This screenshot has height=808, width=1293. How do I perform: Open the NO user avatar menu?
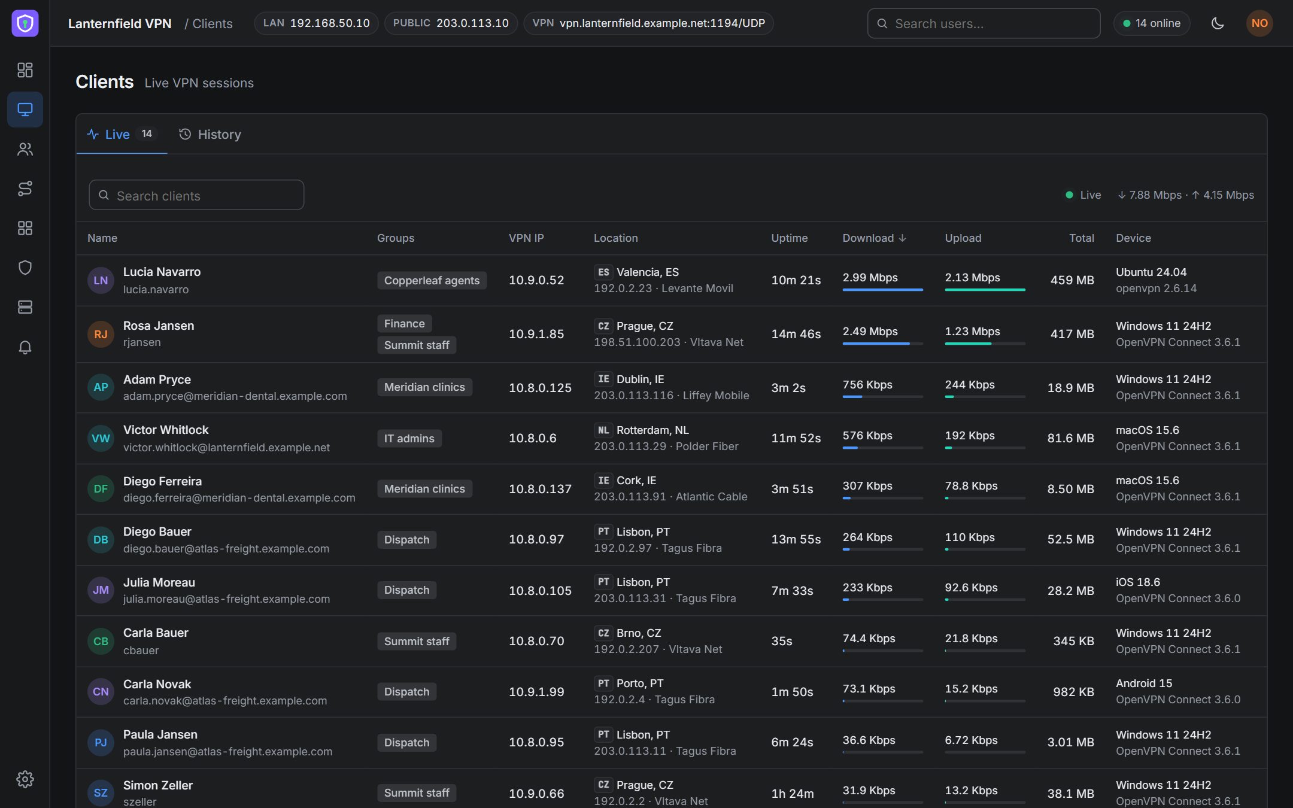click(x=1259, y=23)
